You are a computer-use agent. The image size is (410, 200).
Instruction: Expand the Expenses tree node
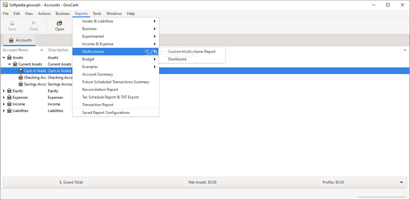click(x=4, y=97)
